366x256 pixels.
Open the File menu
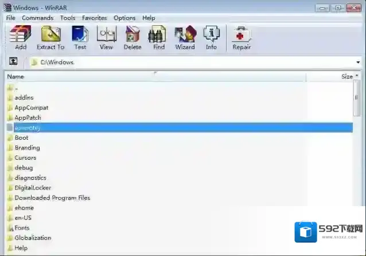tap(10, 18)
